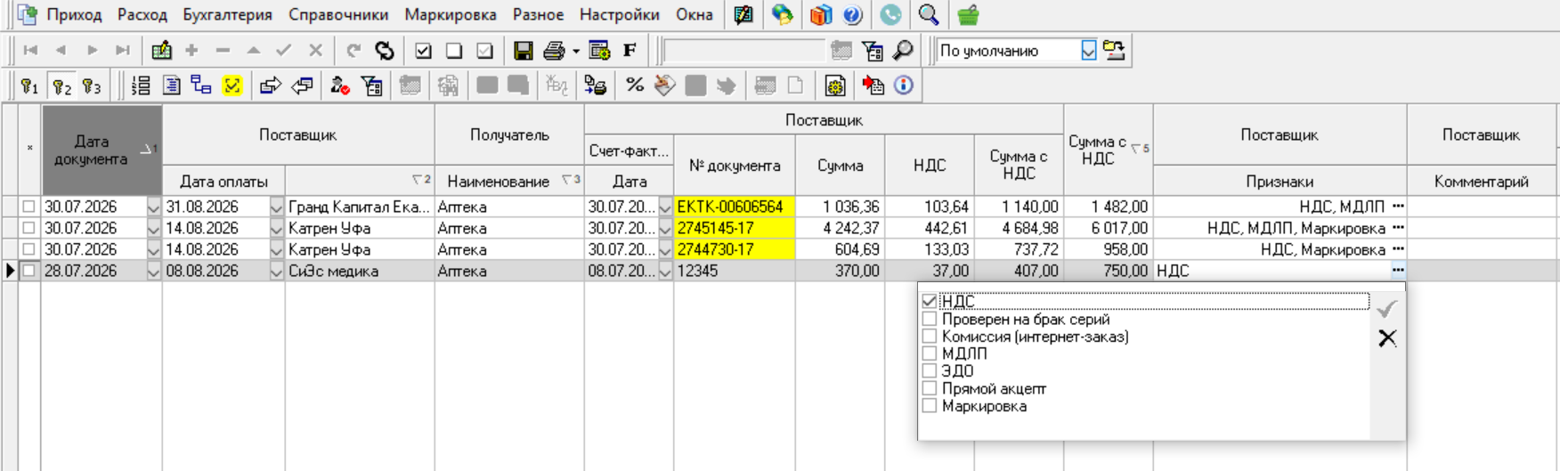Tick the row checkbox for Гранд Капитал
Viewport: 1560px width, 471px height.
[29, 207]
